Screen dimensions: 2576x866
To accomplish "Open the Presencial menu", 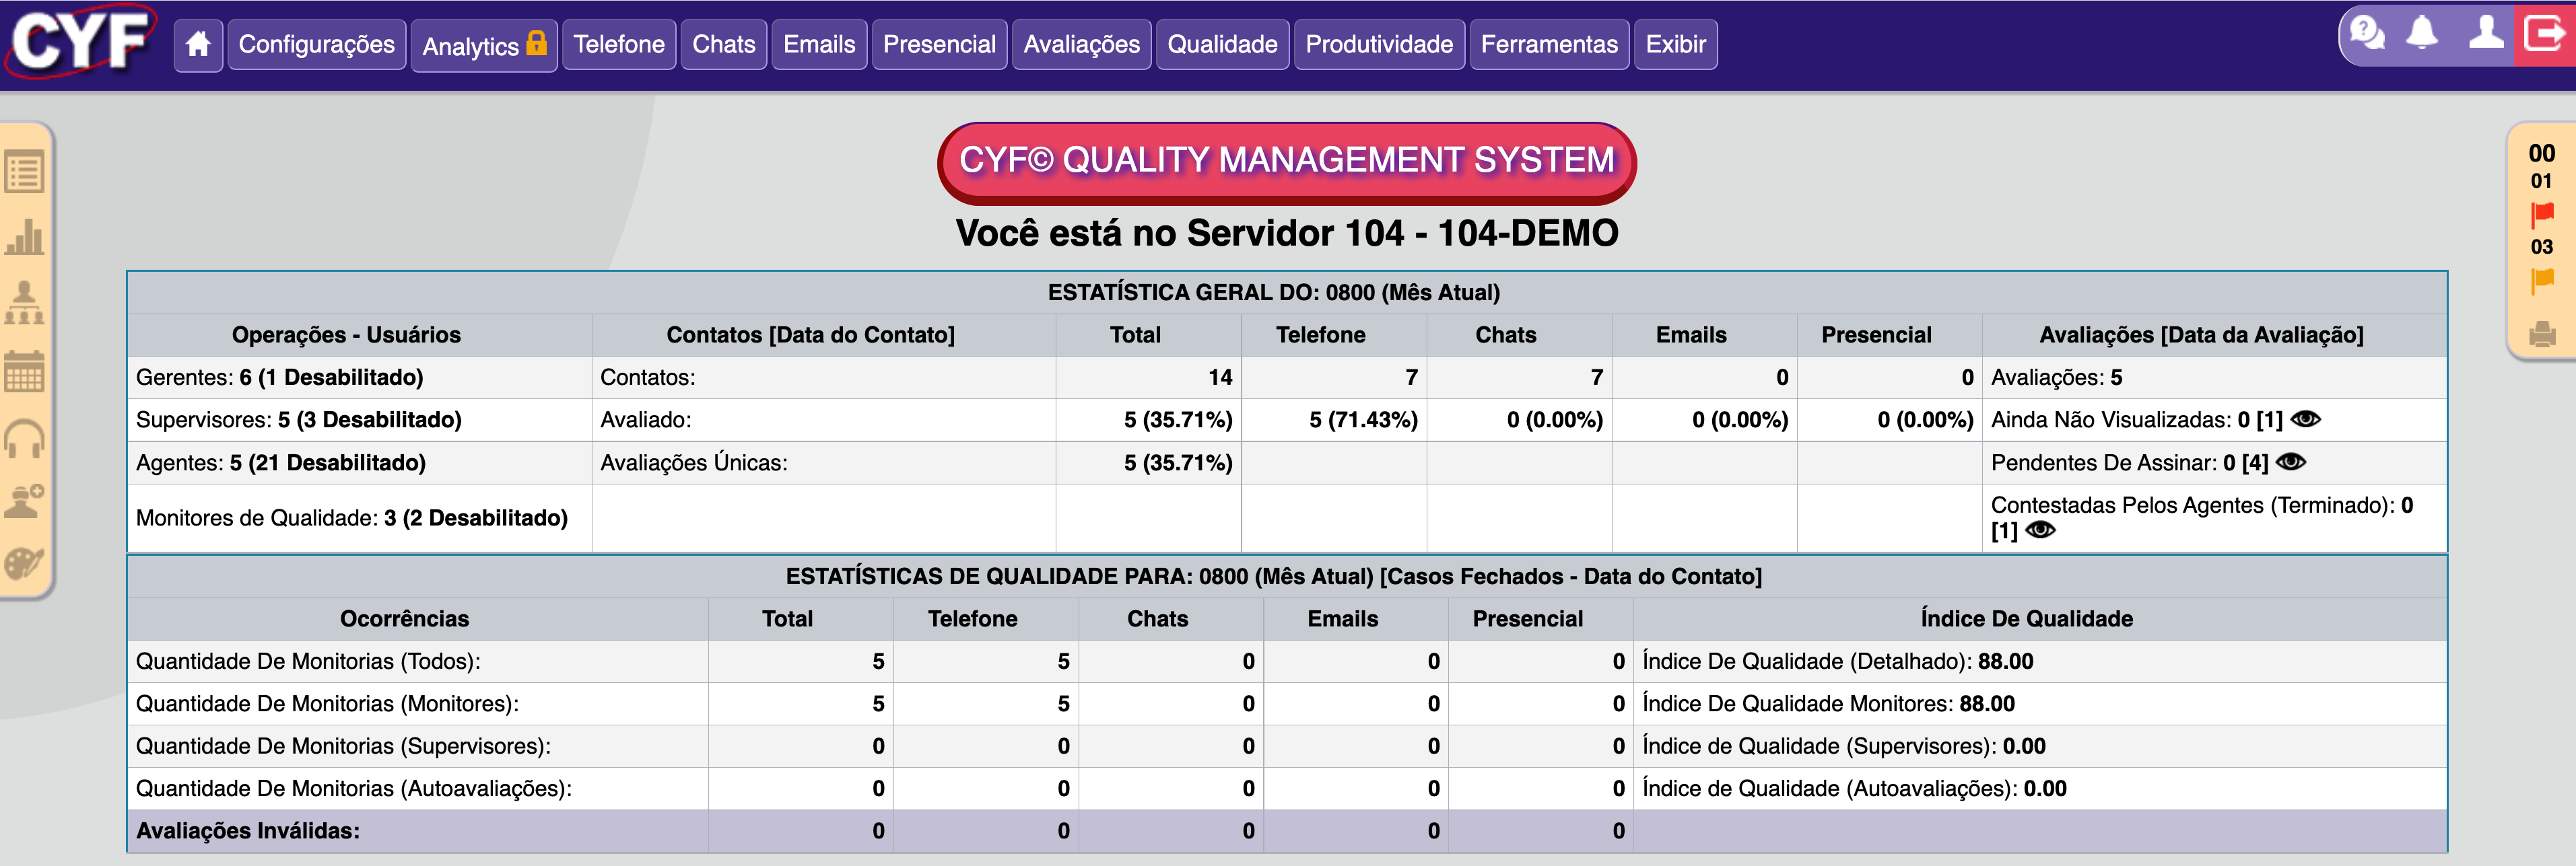I will pos(939,45).
